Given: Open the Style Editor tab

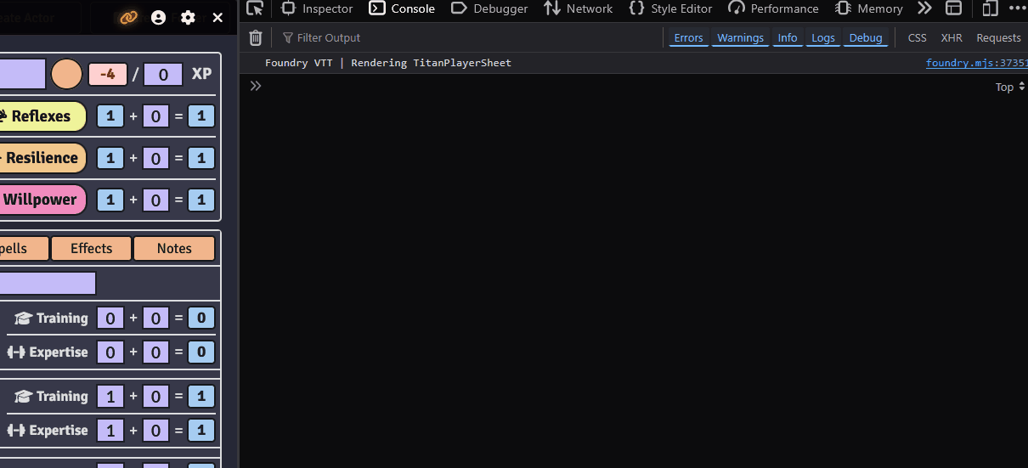Looking at the screenshot, I should 670,8.
